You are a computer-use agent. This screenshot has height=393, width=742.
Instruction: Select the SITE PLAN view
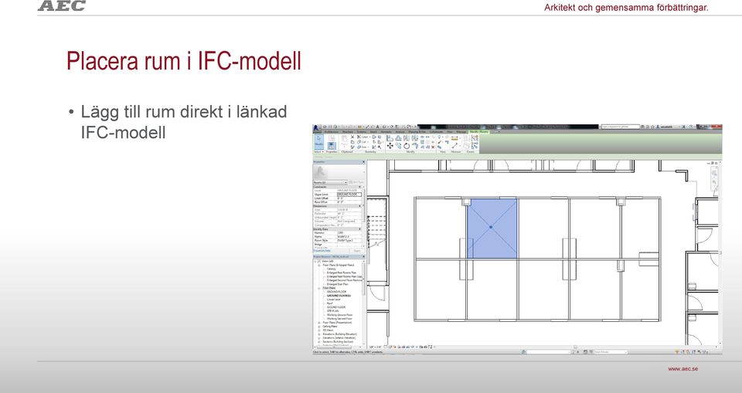(332, 310)
